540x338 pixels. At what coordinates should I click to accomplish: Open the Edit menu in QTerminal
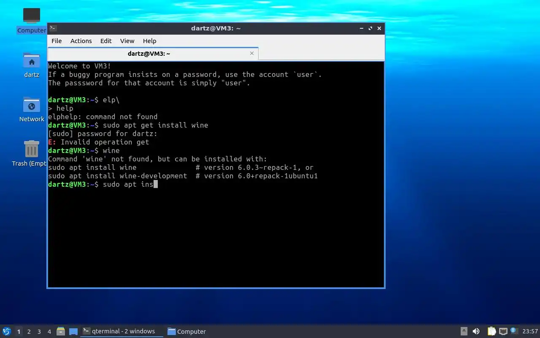106,41
